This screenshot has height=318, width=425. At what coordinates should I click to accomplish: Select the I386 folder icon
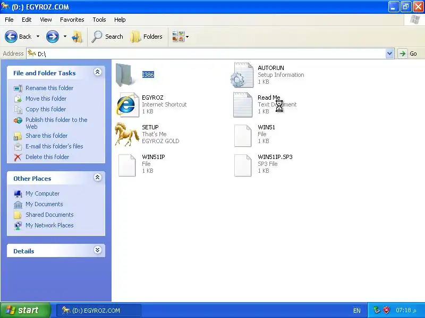[x=124, y=75]
